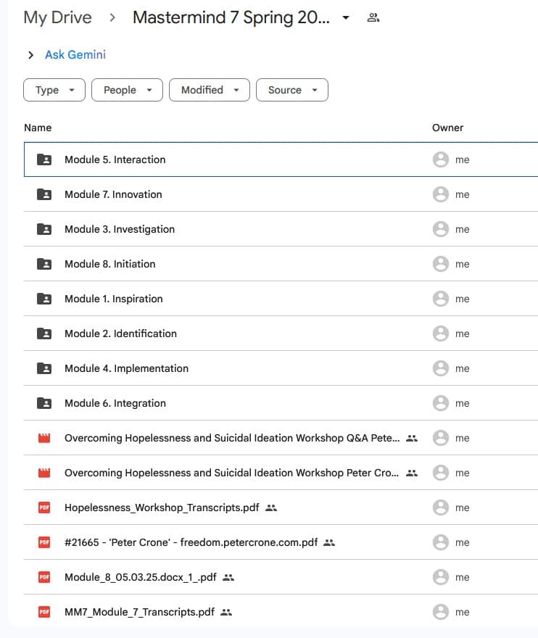Select Module 1. Inspiration folder row
Viewport: 538px width, 638px height.
[114, 299]
